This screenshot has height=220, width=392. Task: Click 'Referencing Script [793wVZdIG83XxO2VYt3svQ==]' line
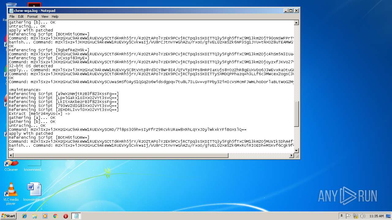coord(64,106)
